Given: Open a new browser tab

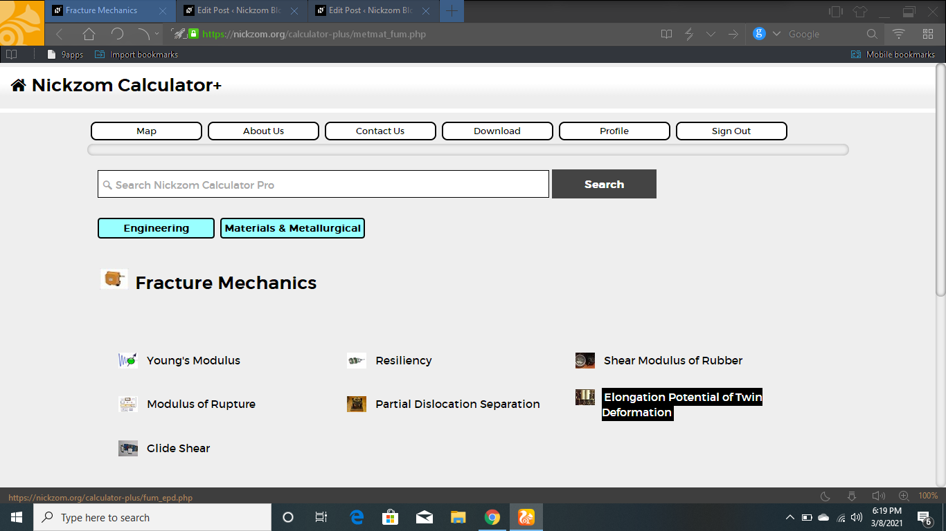Looking at the screenshot, I should 452,11.
